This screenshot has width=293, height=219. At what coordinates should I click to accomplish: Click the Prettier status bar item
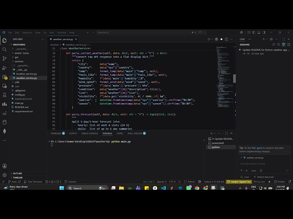[x=280, y=182]
